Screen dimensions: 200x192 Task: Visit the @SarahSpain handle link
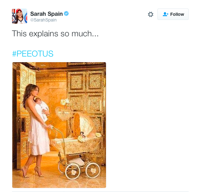pos(43,20)
